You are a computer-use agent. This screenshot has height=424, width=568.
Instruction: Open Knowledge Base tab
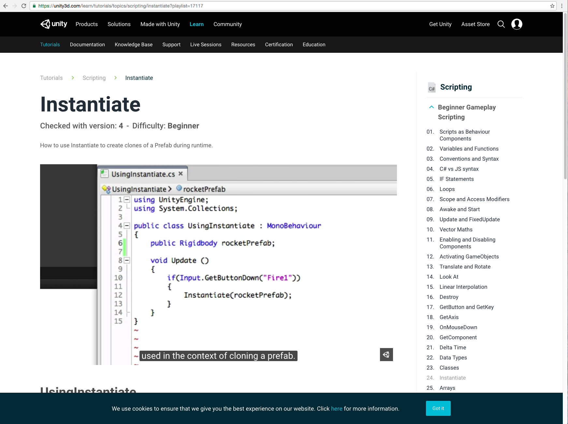click(x=134, y=45)
